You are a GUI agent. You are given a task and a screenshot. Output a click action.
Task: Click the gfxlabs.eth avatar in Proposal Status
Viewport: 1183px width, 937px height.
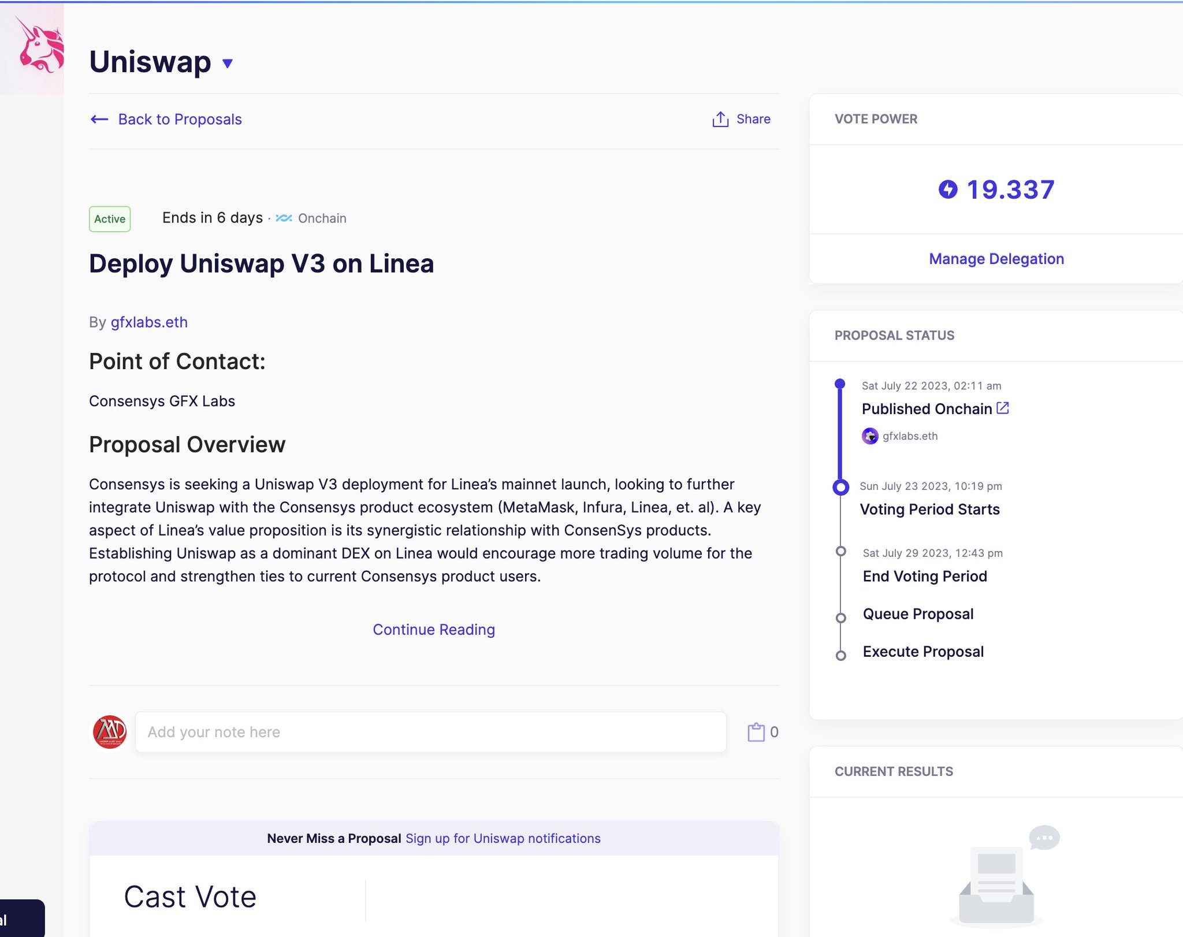click(870, 436)
